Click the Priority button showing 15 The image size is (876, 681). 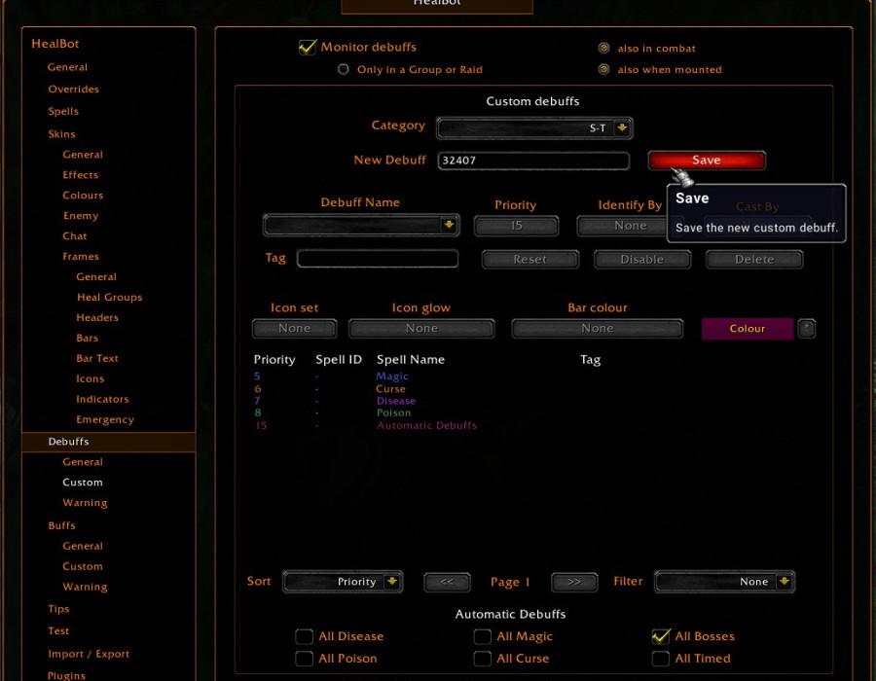tap(516, 226)
